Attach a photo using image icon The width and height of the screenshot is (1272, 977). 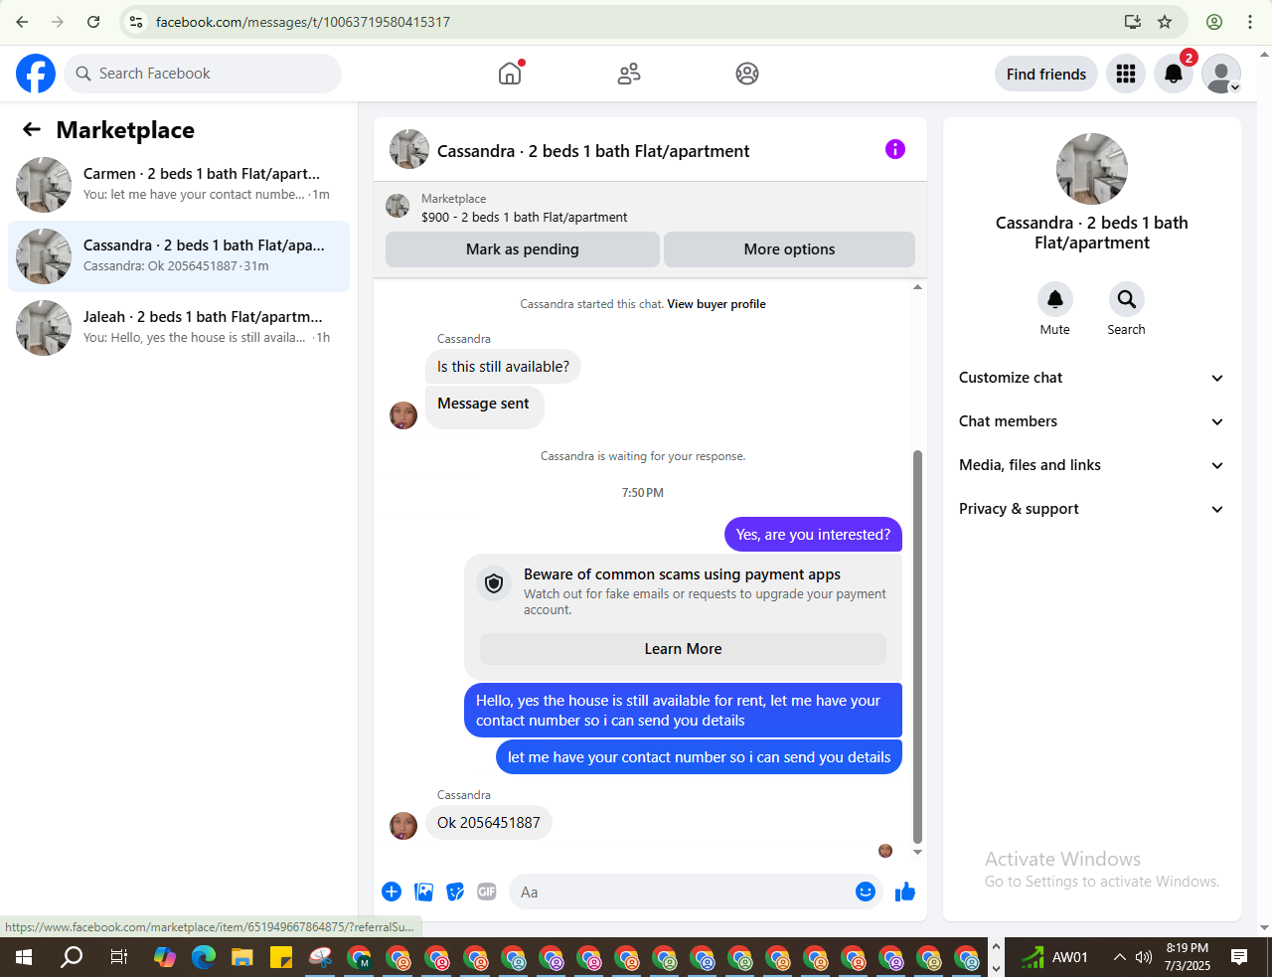tap(423, 892)
